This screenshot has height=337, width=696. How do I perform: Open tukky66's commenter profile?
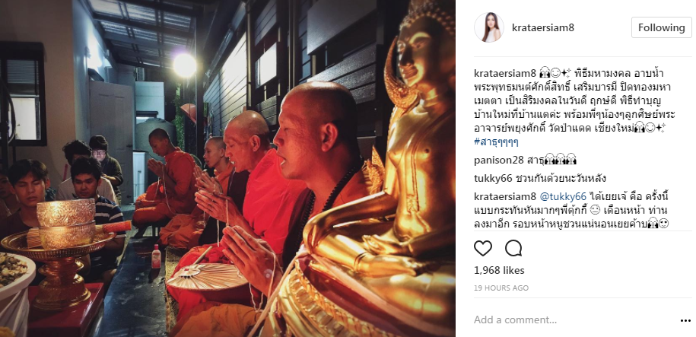(493, 179)
